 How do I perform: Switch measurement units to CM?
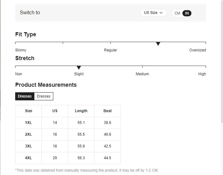(x=177, y=13)
